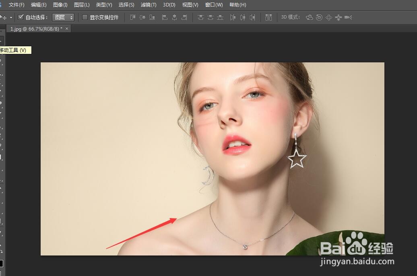
Task: Click the distribute vertical centers icon
Action: click(211, 17)
